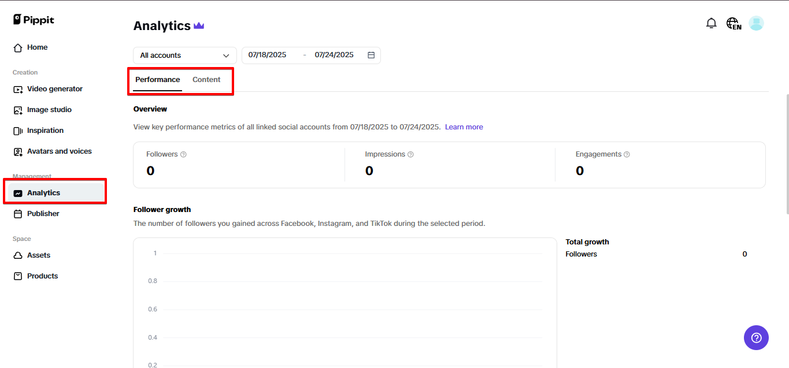Click the profile avatar
Viewport: 789px width, 368px height.
point(756,23)
